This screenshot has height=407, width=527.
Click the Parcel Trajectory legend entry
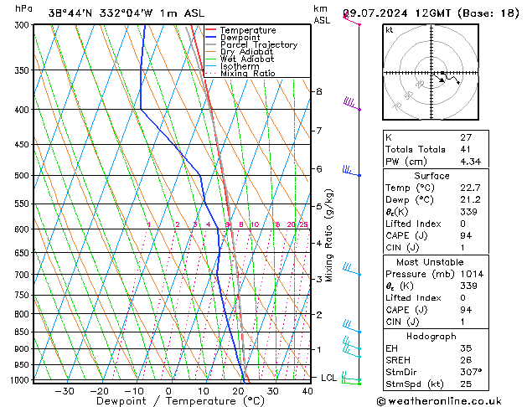251,44
